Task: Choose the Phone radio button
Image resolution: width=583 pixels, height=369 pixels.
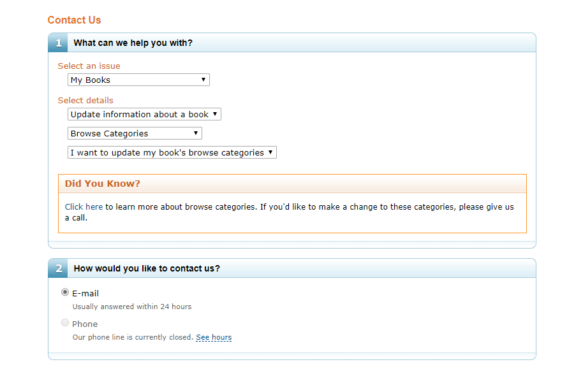Action: 65,323
